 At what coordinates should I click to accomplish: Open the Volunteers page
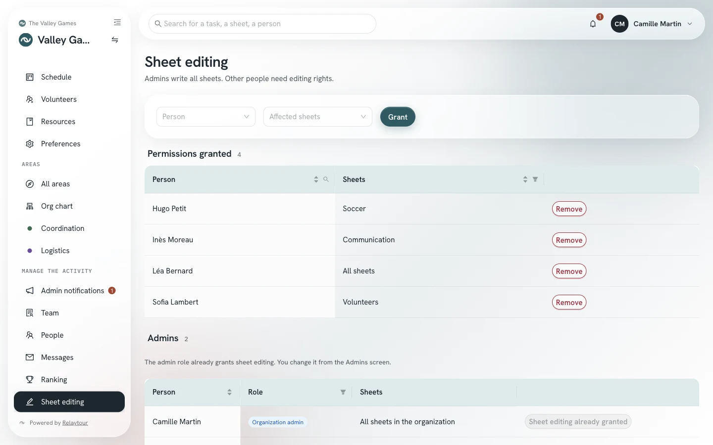coord(69,99)
